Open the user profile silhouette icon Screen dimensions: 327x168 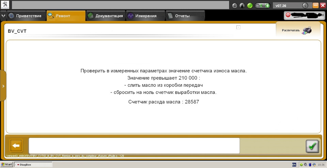242,6
